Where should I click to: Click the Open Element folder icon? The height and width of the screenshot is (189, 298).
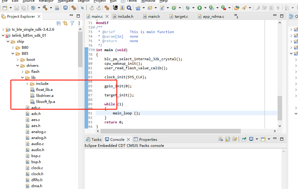[237, 8]
